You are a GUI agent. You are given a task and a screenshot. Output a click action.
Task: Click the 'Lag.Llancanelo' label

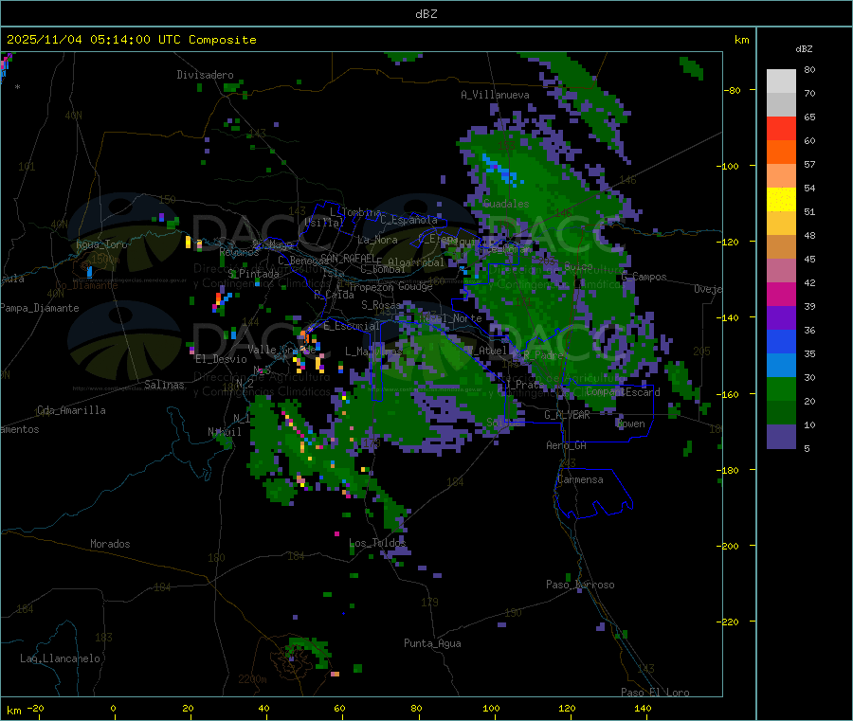(x=61, y=658)
